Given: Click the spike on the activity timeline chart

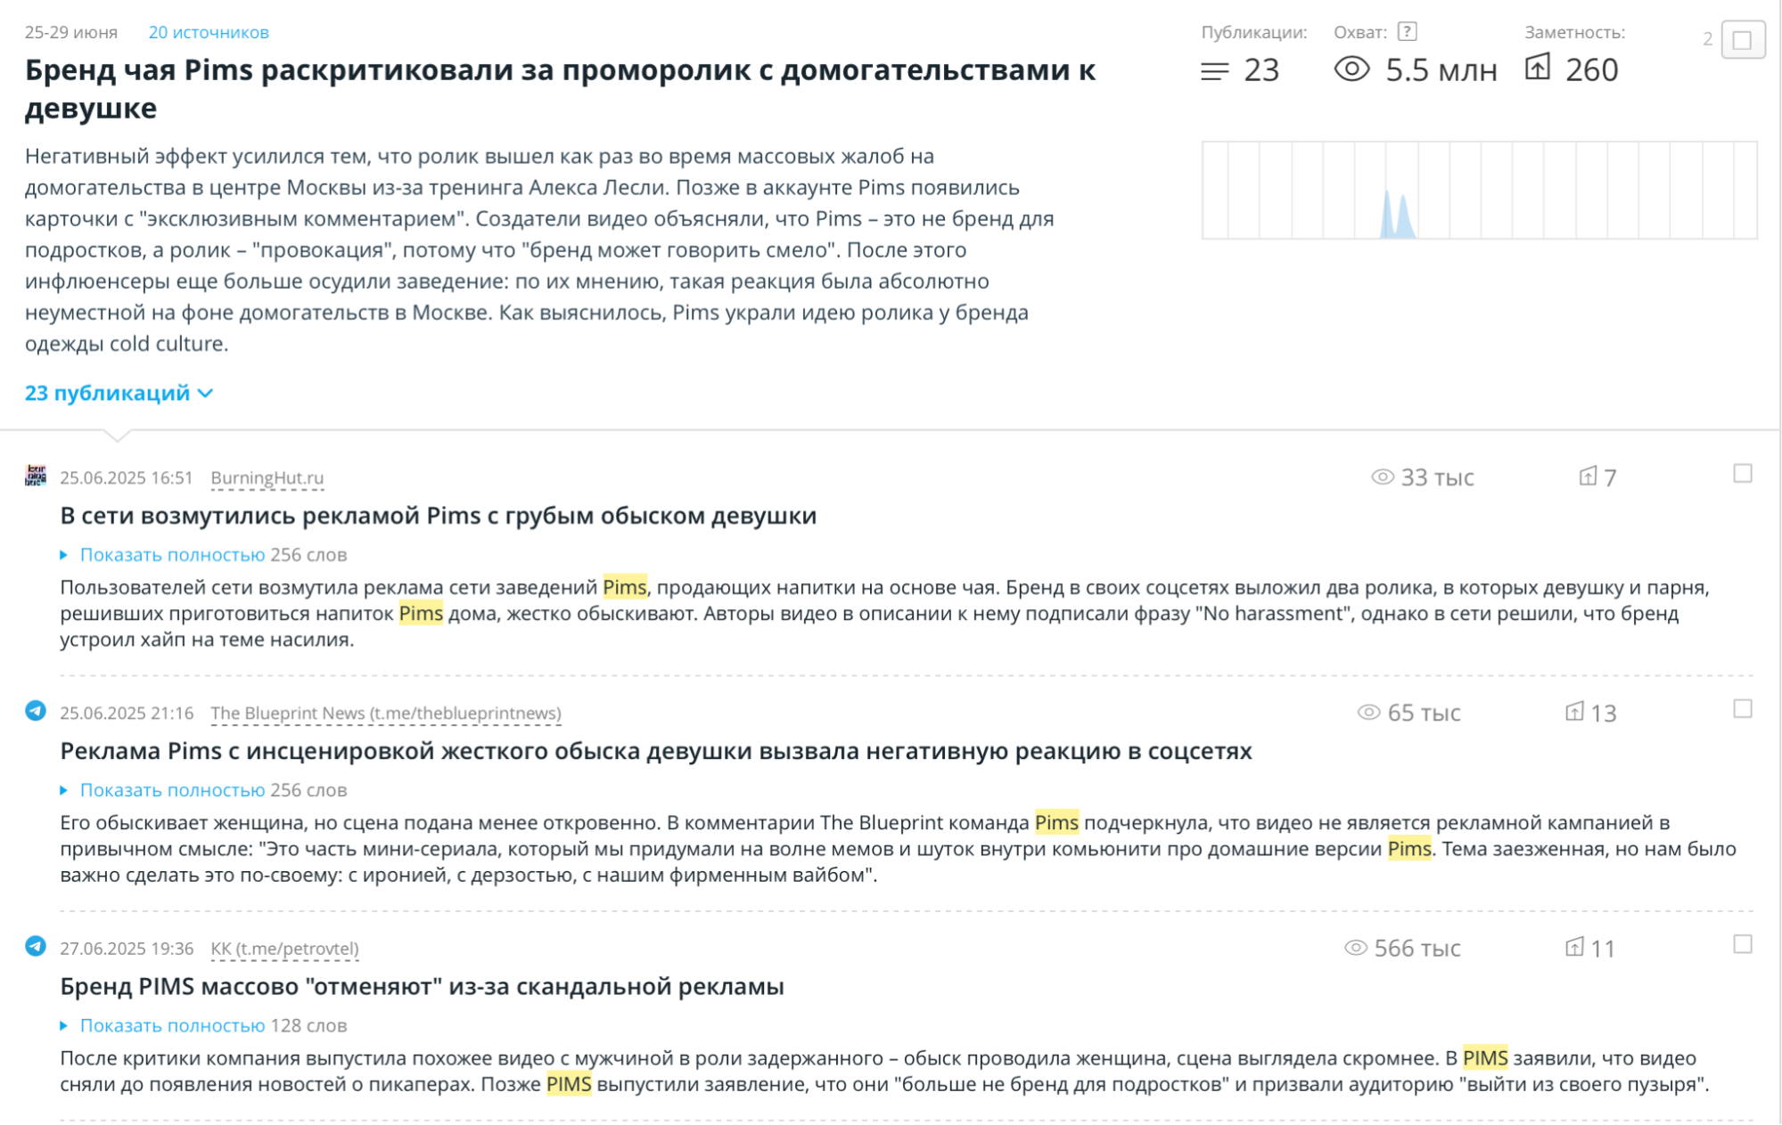Looking at the screenshot, I should 1396,214.
